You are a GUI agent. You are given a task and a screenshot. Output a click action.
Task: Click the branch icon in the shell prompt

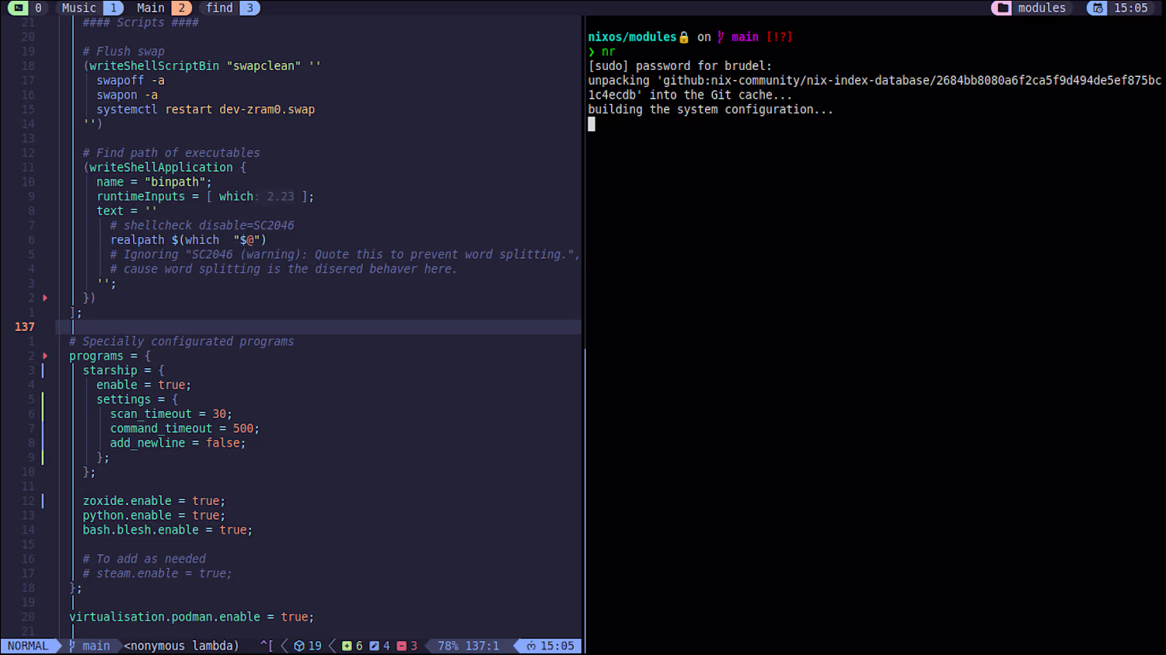[721, 37]
